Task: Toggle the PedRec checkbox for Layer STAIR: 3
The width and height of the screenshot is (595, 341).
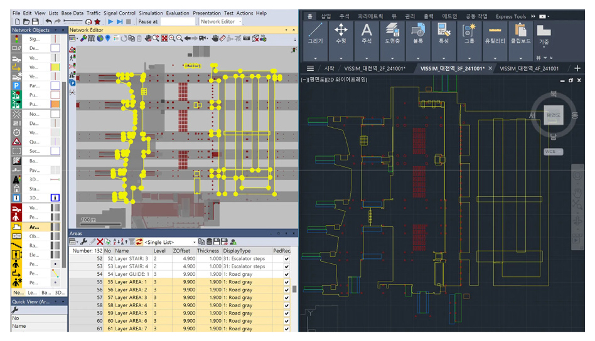Action: click(x=287, y=259)
